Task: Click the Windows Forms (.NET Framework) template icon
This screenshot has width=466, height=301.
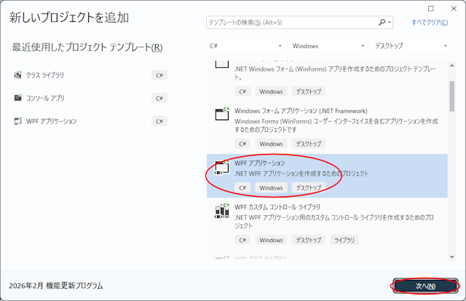Action: tap(222, 114)
